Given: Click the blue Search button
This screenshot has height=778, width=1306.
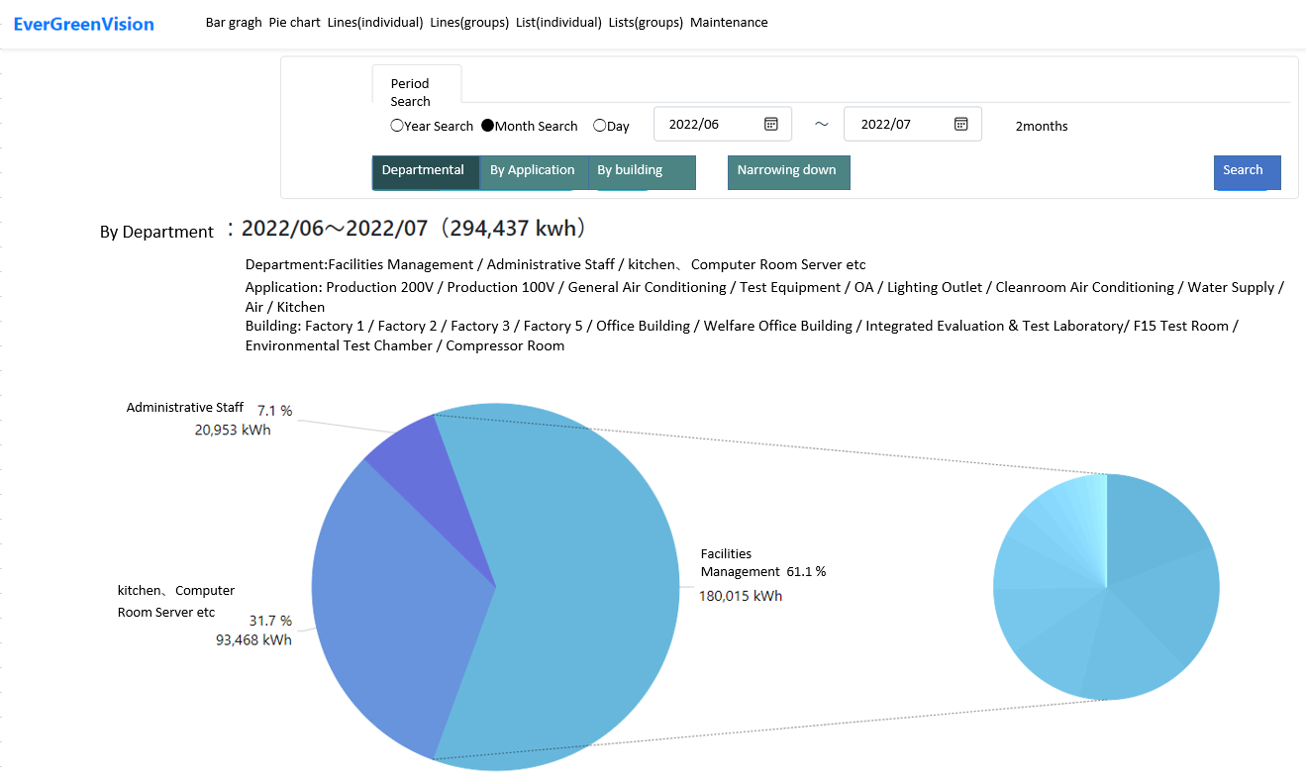Looking at the screenshot, I should point(1248,172).
